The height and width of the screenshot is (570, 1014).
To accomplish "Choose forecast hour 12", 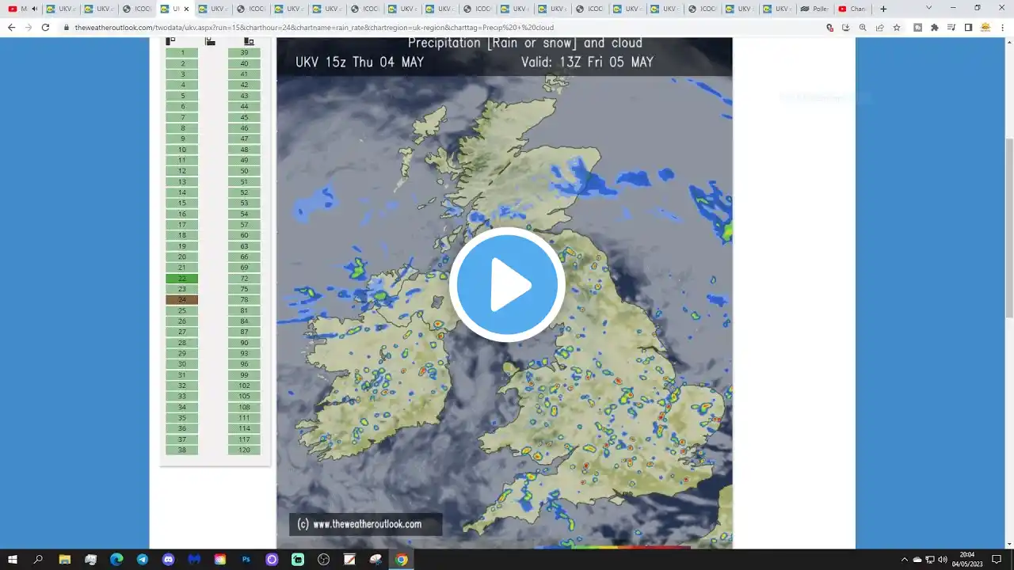I will click(182, 171).
